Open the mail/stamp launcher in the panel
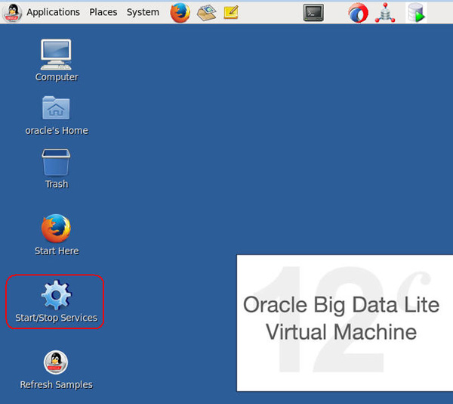This screenshot has height=404, width=453. point(207,13)
